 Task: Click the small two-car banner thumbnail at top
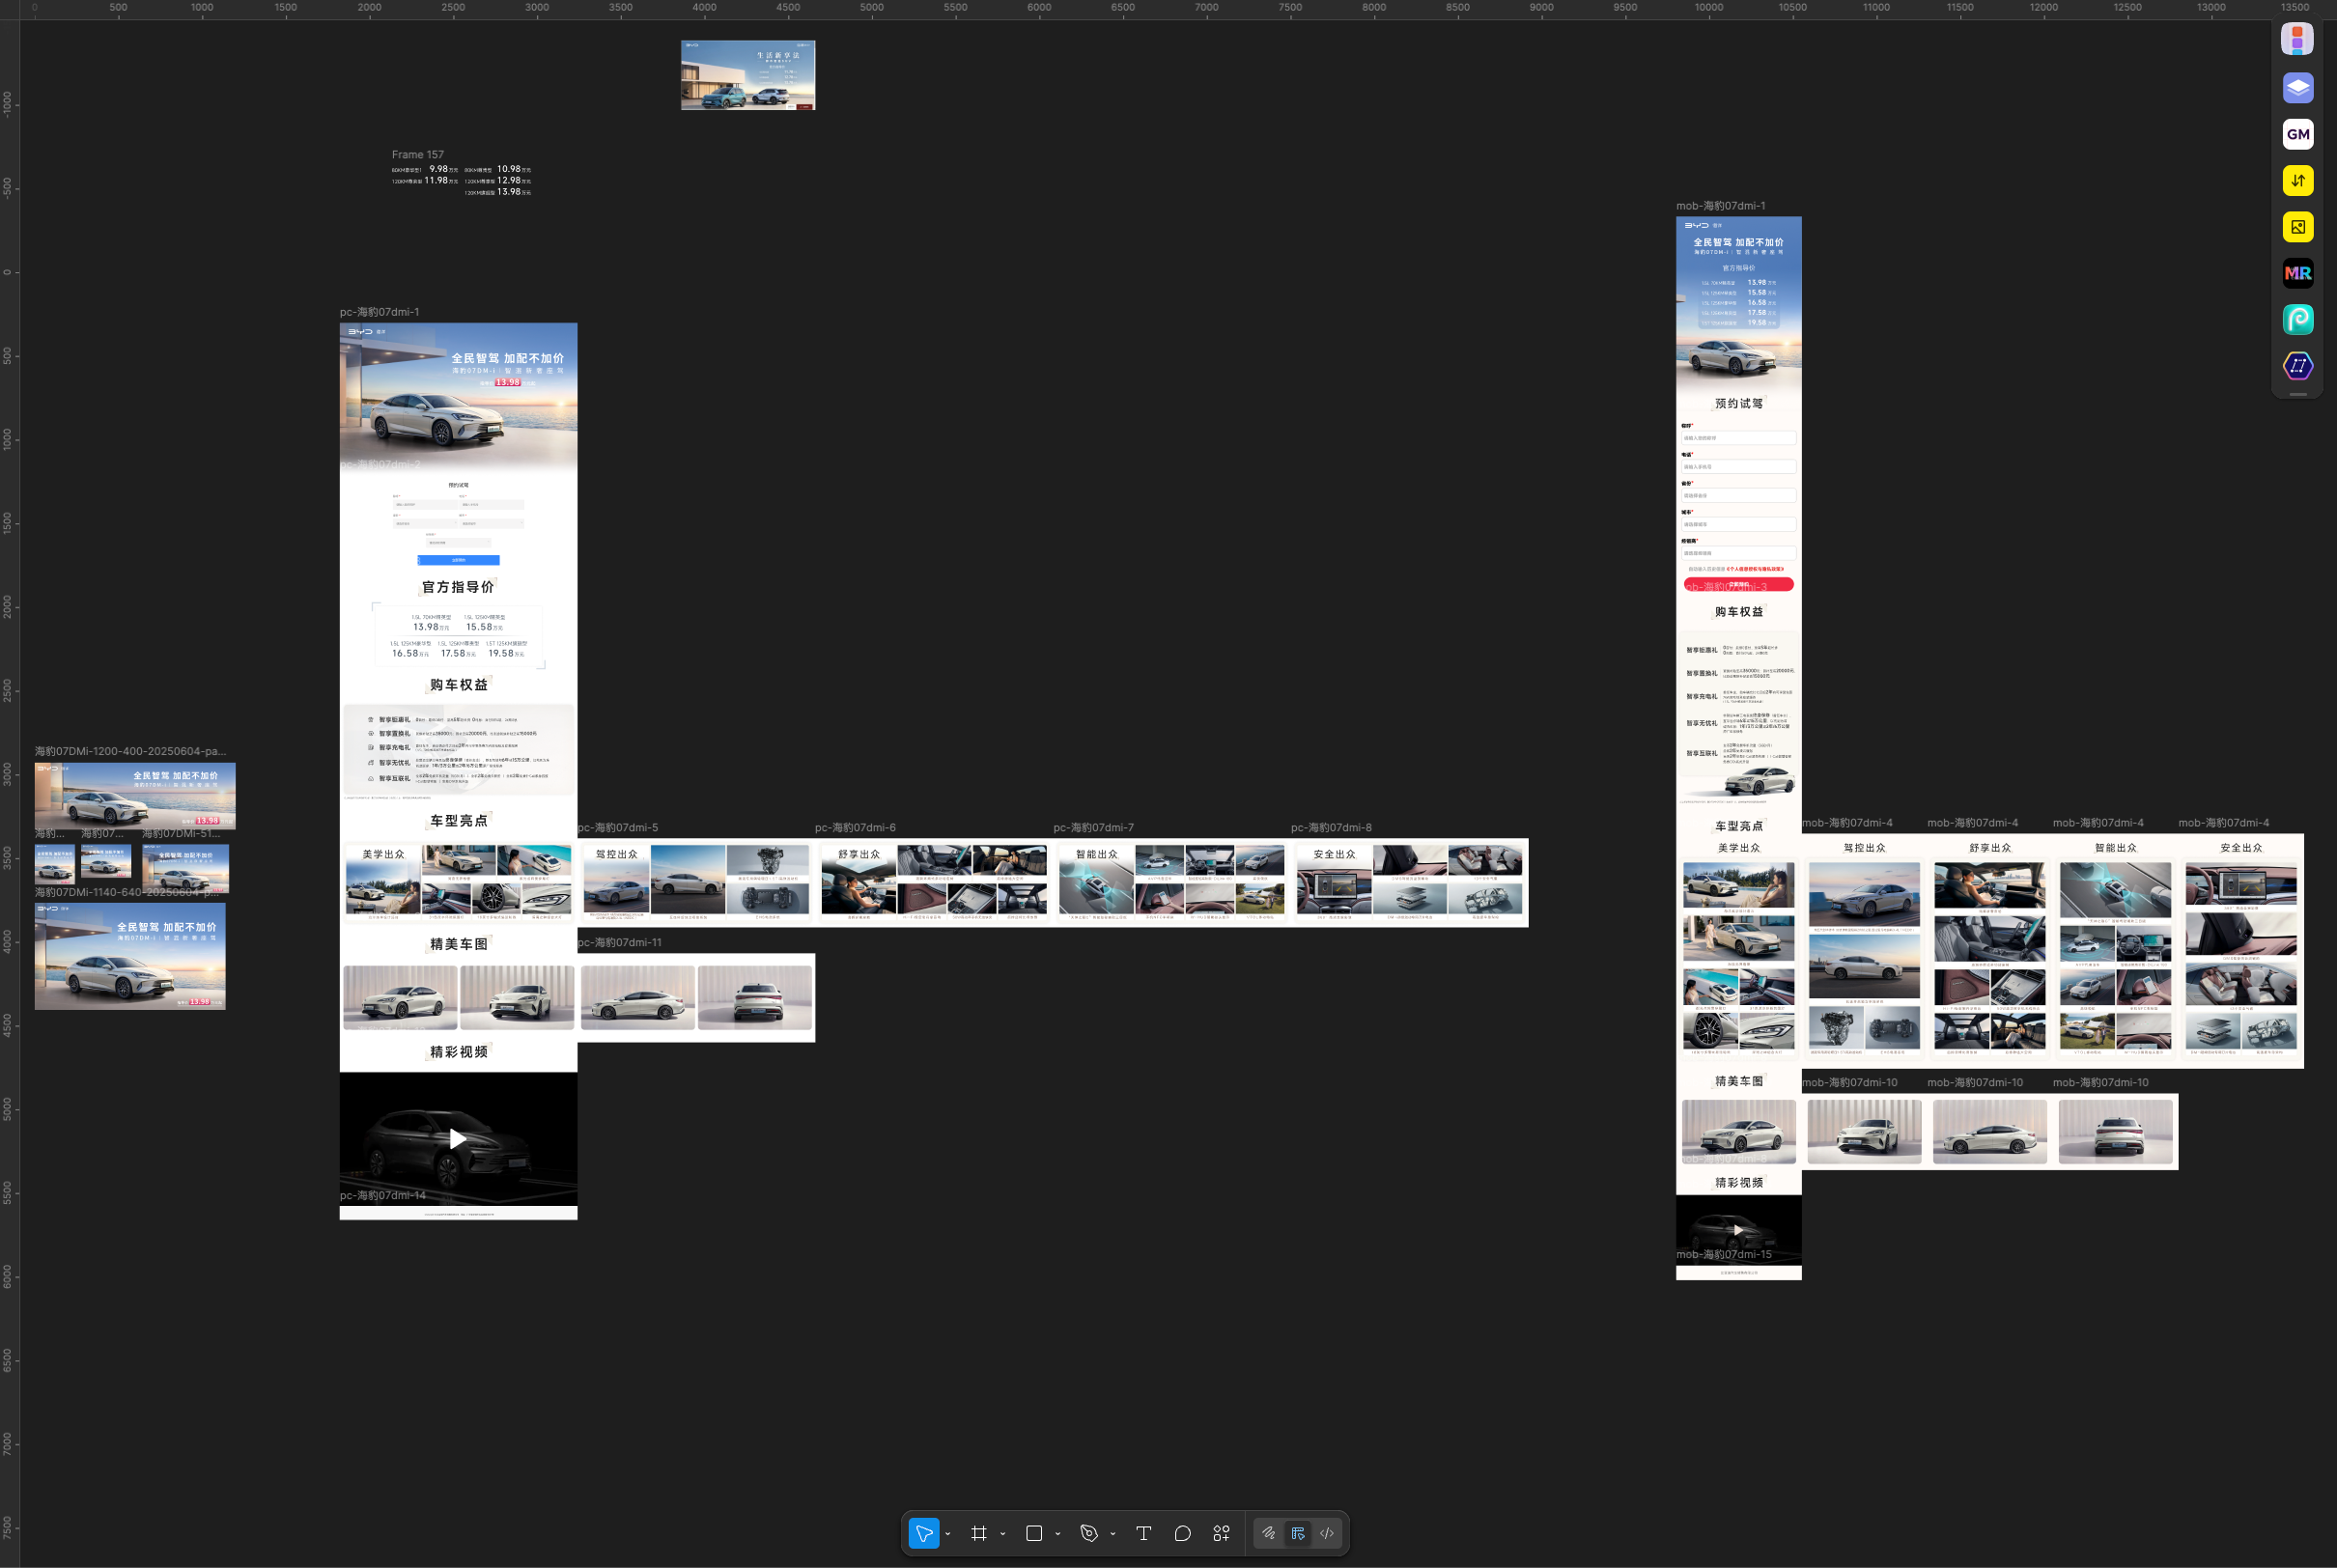pos(748,75)
